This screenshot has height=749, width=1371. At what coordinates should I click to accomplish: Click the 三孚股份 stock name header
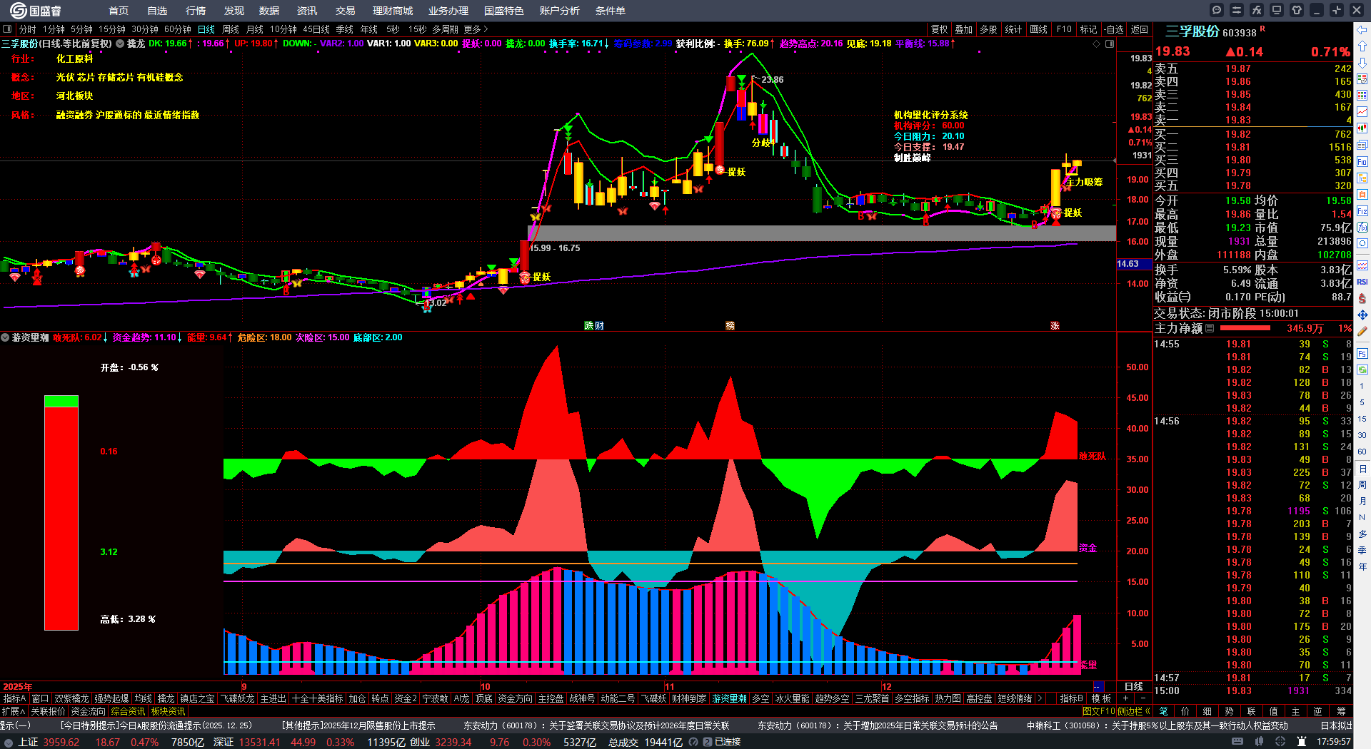[x=1192, y=31]
